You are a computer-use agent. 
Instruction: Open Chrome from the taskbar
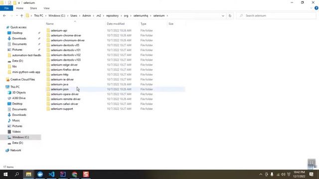tap(74, 175)
